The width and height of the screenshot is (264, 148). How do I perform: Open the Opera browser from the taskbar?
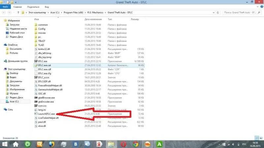(123, 144)
